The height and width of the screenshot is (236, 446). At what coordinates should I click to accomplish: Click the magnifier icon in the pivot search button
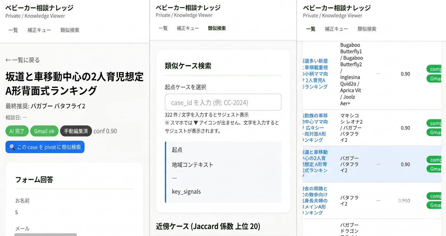click(x=12, y=147)
